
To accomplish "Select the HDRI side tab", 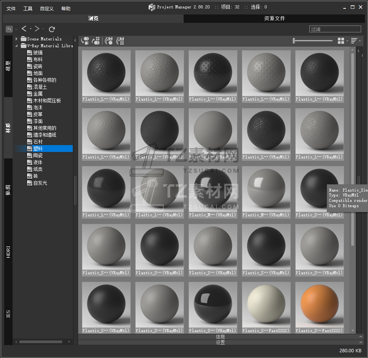I will point(8,252).
